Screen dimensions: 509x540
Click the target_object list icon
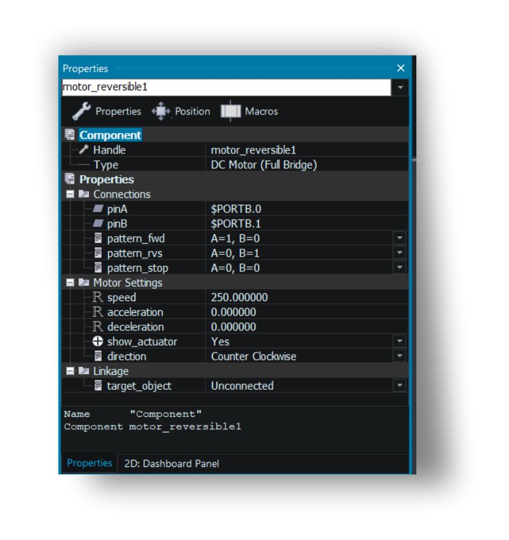click(98, 386)
